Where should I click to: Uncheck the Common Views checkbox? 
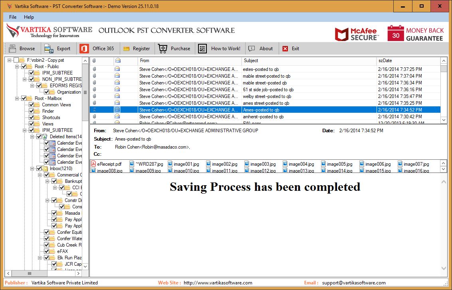point(32,105)
